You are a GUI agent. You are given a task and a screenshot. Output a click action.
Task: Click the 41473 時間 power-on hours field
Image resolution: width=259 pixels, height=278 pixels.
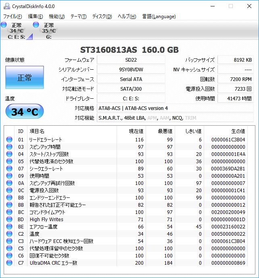pos(235,99)
